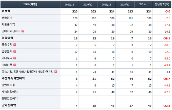Select the 판매비와관리비 label text

click(x=11, y=31)
